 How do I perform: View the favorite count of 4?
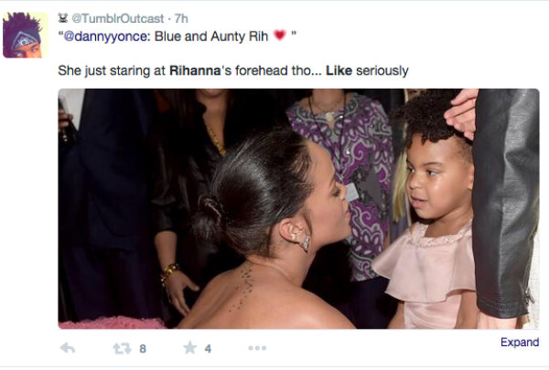coord(209,348)
